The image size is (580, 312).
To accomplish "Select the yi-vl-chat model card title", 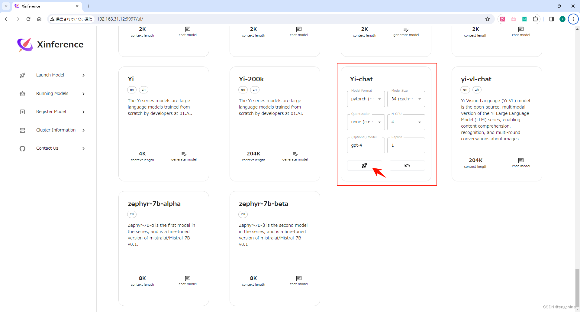I will pyautogui.click(x=476, y=79).
